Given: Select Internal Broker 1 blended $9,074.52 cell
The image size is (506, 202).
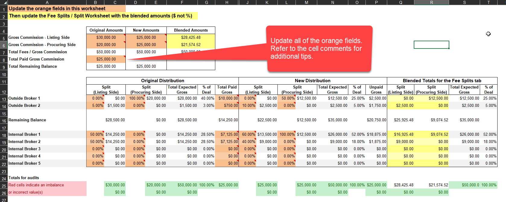Looking at the screenshot, I should coord(432,135).
